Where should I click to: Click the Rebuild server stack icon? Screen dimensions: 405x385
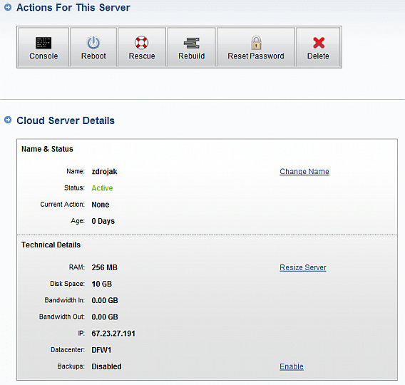click(x=191, y=43)
